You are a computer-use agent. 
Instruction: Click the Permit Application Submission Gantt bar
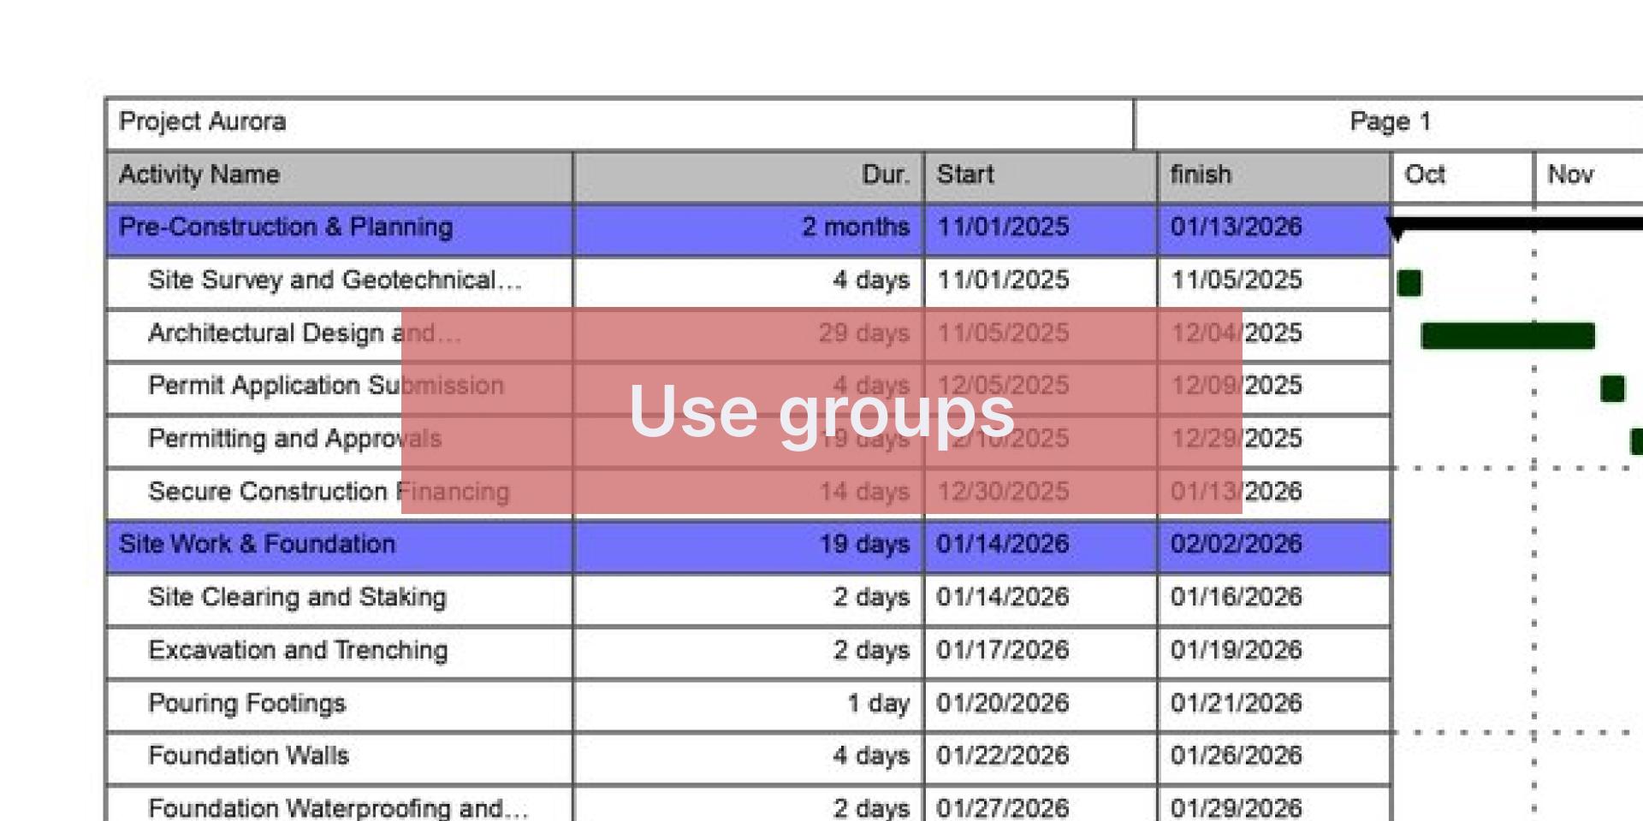1612,388
